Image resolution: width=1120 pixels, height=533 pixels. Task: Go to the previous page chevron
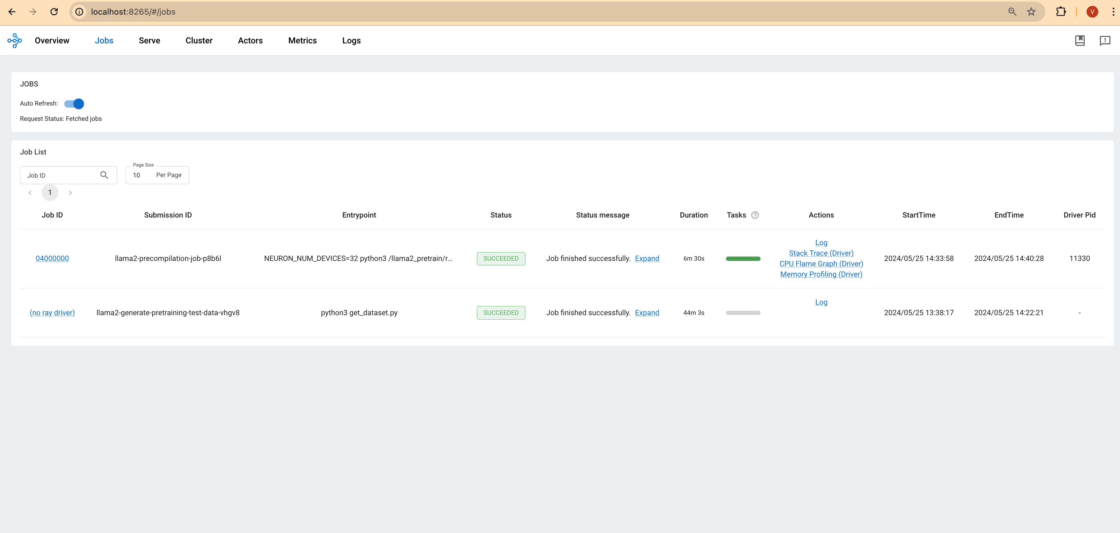30,193
